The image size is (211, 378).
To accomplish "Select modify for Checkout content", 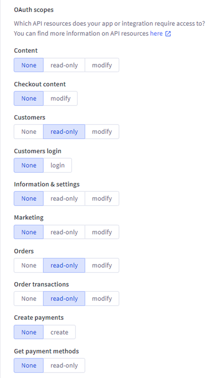I will (60, 98).
